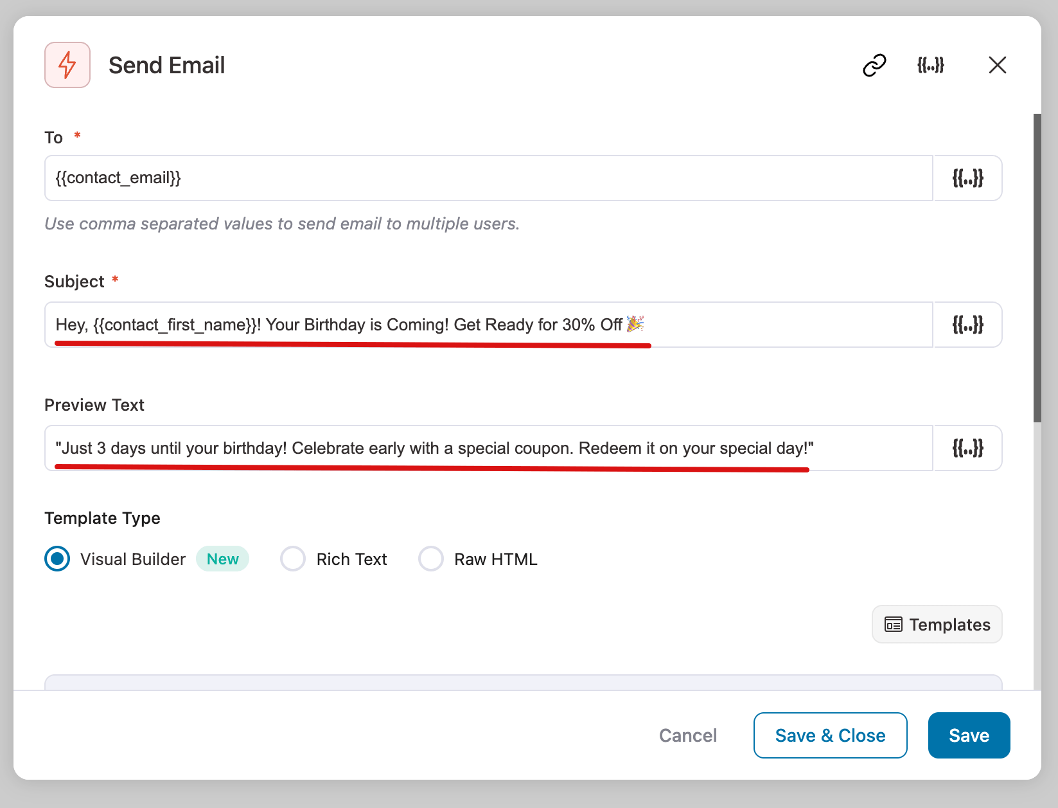The image size is (1058, 808).
Task: Open merge tags icon in dialog header
Action: (x=931, y=65)
